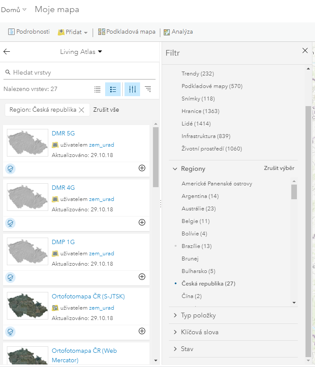Remove the Region: Česká republika filter chip
Viewport: 315px width, 367px height.
(81, 110)
